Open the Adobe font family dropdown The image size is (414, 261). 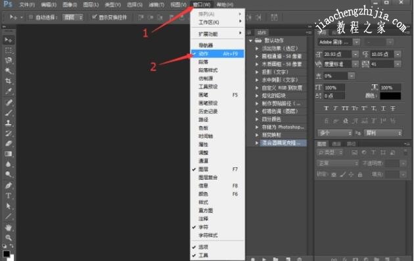tap(356, 42)
